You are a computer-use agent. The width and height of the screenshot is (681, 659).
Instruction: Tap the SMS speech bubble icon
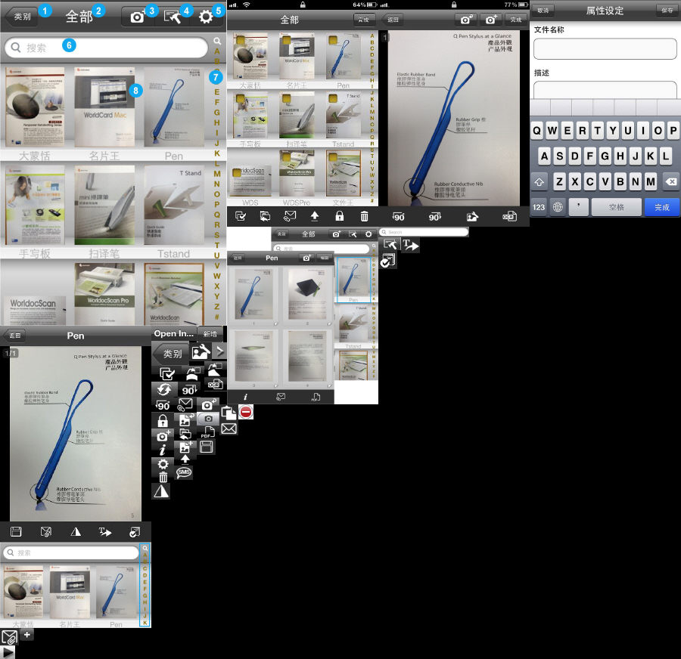point(183,473)
